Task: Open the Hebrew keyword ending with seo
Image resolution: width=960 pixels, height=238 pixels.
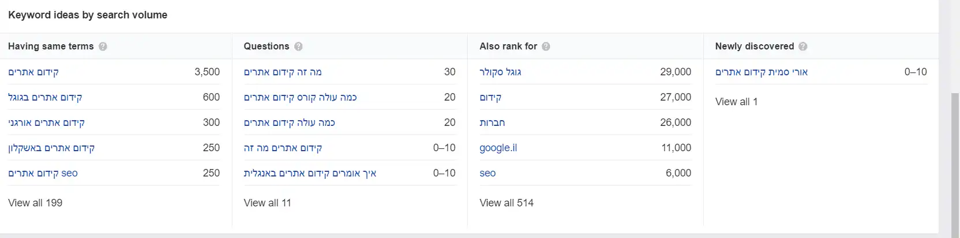Action: tap(43, 173)
